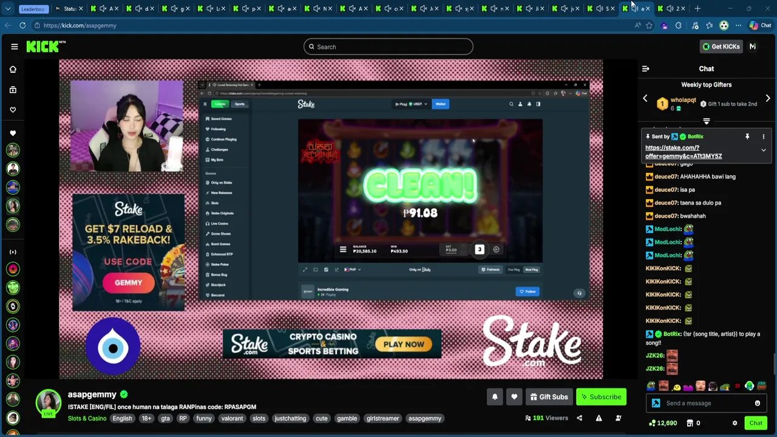
Task: Click Gift Subs button
Action: pyautogui.click(x=549, y=397)
